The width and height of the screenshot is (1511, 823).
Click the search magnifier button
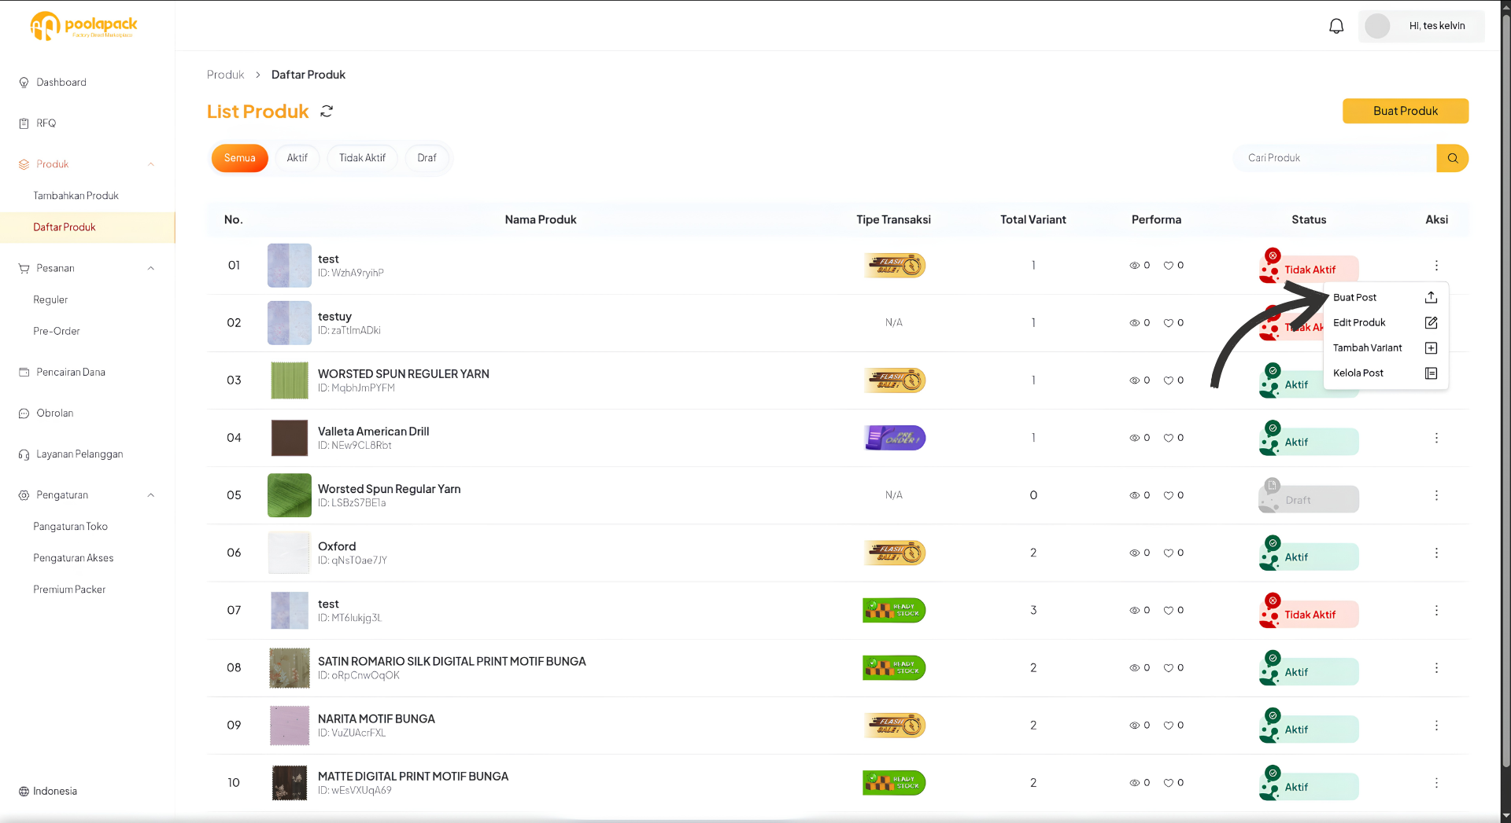point(1453,158)
